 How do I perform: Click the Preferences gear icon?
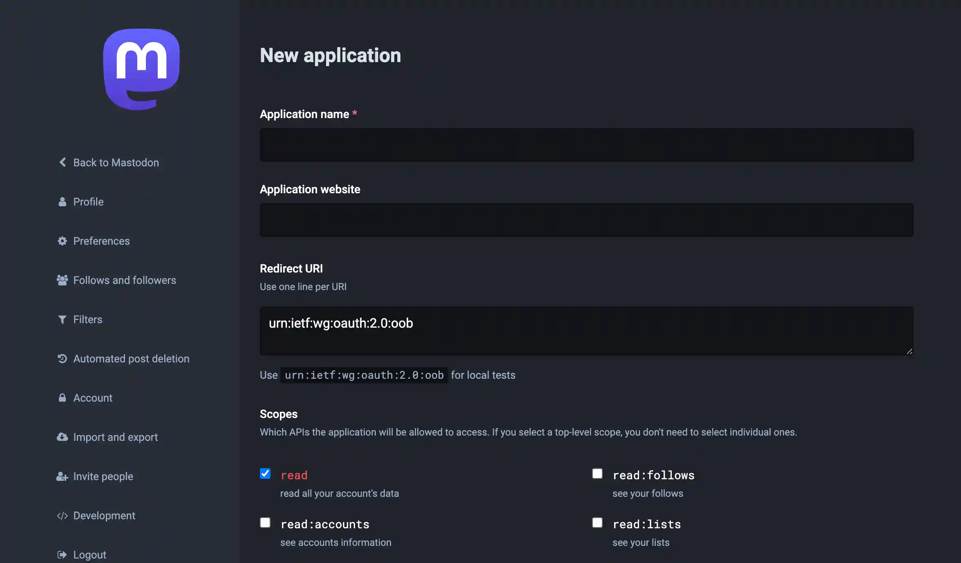pos(63,241)
